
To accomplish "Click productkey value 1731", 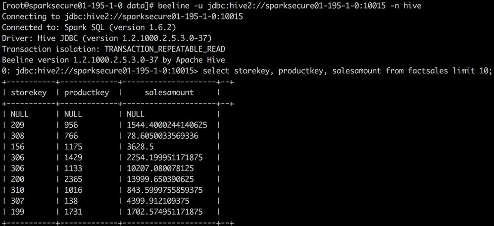I will point(74,212).
